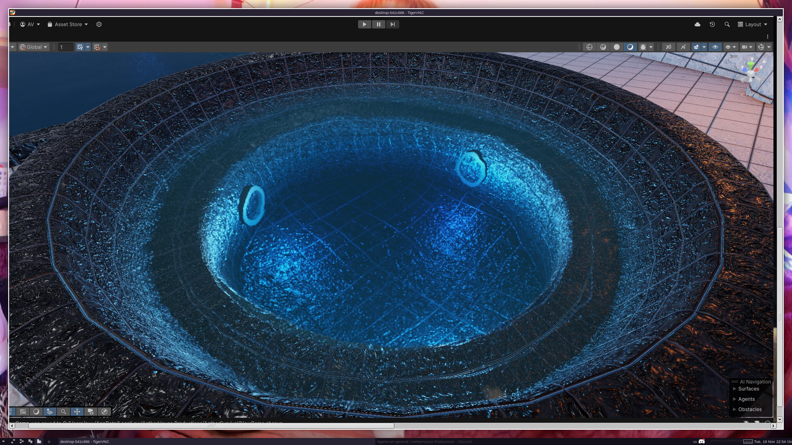Select wireframe draw mode sphere icon
The image size is (792, 445).
589,47
